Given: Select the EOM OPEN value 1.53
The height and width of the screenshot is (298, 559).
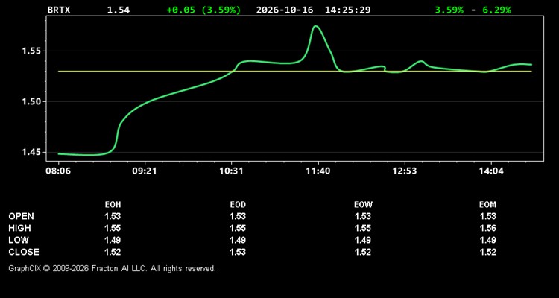Looking at the screenshot, I should (x=488, y=216).
